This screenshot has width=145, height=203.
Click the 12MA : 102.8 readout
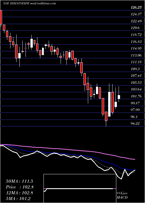point(19,193)
